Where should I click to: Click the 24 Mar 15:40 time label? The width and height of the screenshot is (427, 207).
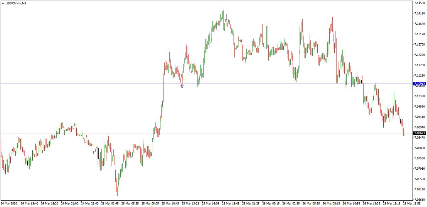tap(29, 203)
